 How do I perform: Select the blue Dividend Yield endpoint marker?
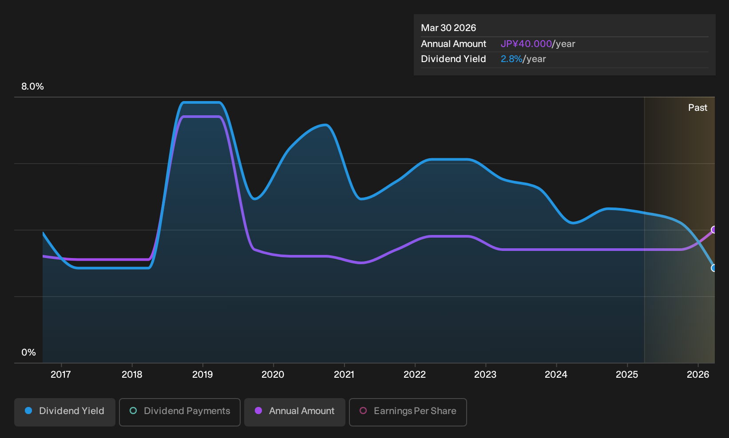click(714, 268)
